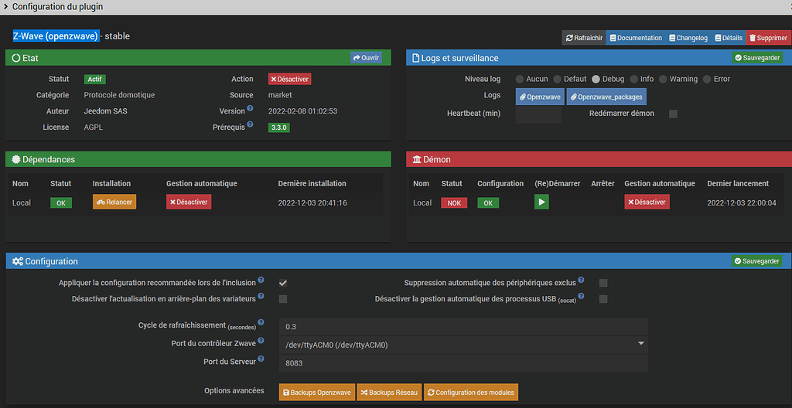The width and height of the screenshot is (792, 408).
Task: Collapse the Configuration du plugin header
Action: click(6, 7)
